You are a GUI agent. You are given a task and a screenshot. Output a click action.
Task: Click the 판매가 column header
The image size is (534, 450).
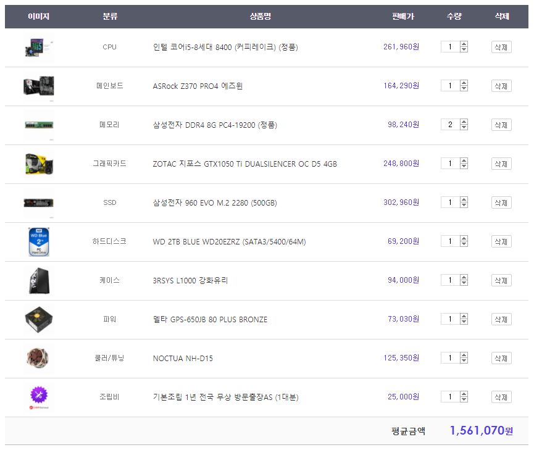click(x=403, y=16)
